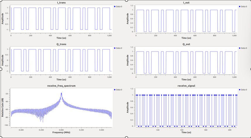Click the Relative Gain (dB) axis label
The image size is (251, 138).
coord(3,107)
